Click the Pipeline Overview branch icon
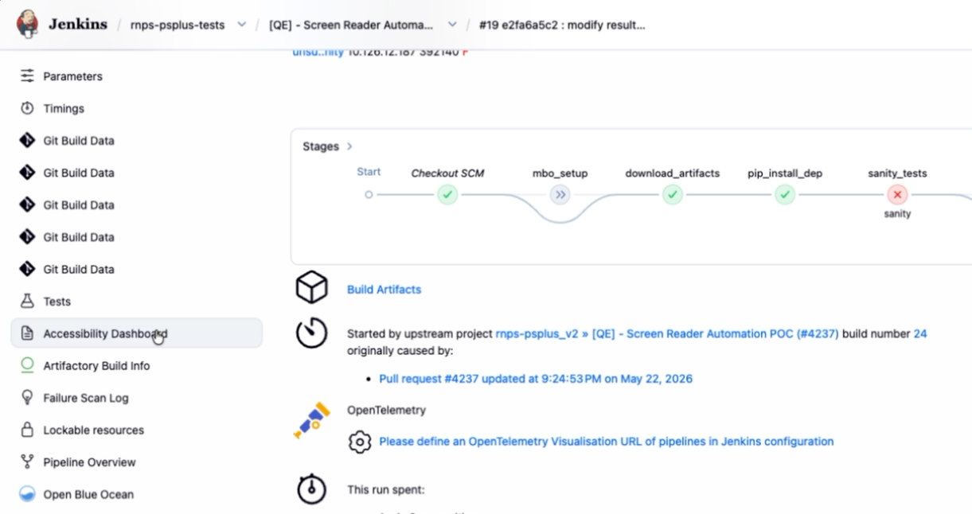Screen dimensions: 972x514 tap(27, 461)
